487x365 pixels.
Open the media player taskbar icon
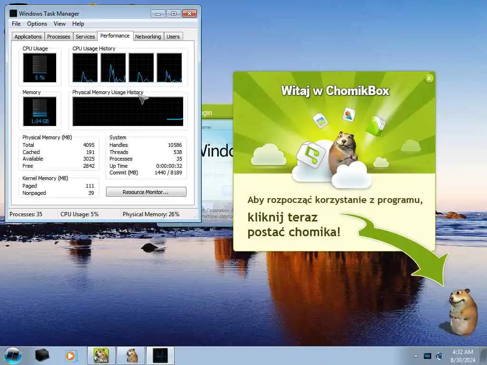[x=70, y=355]
